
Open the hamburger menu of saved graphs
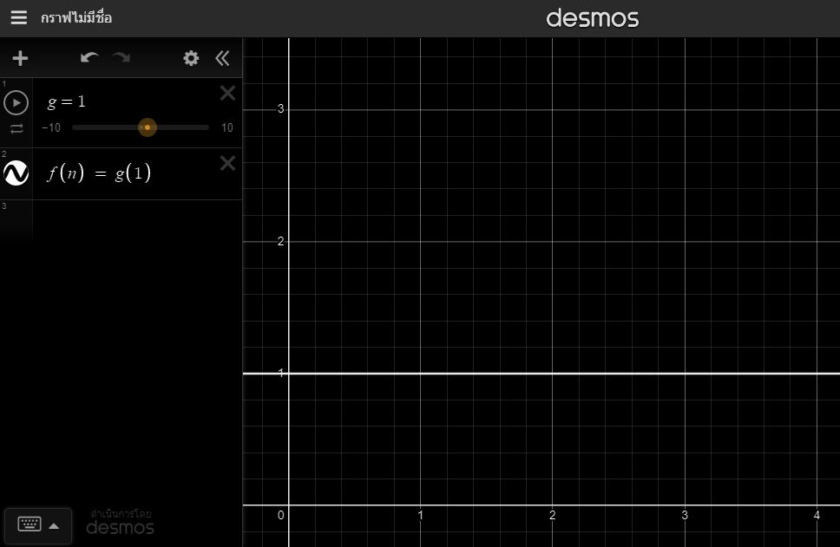point(18,18)
